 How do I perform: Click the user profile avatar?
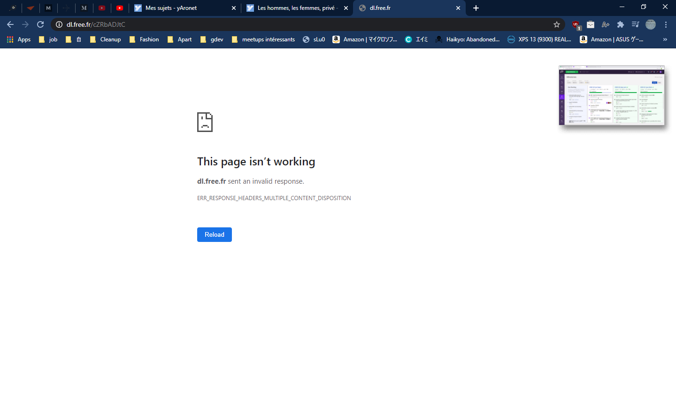(651, 24)
